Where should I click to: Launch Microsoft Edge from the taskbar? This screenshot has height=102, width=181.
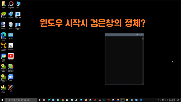49,100
